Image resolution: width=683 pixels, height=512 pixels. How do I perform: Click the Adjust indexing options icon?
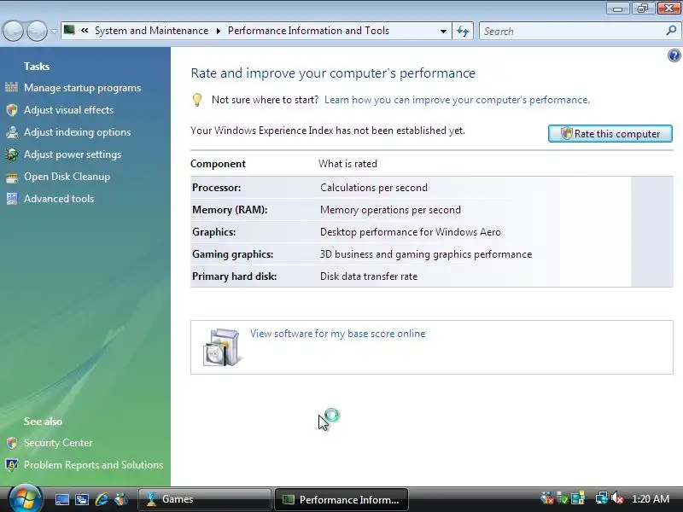(x=12, y=132)
